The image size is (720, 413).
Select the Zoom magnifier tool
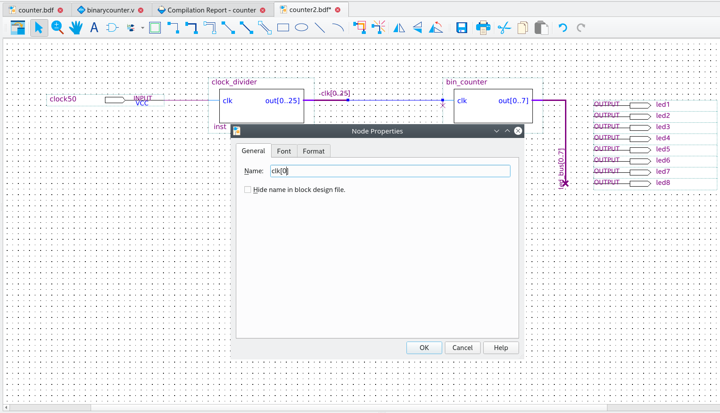pyautogui.click(x=57, y=28)
